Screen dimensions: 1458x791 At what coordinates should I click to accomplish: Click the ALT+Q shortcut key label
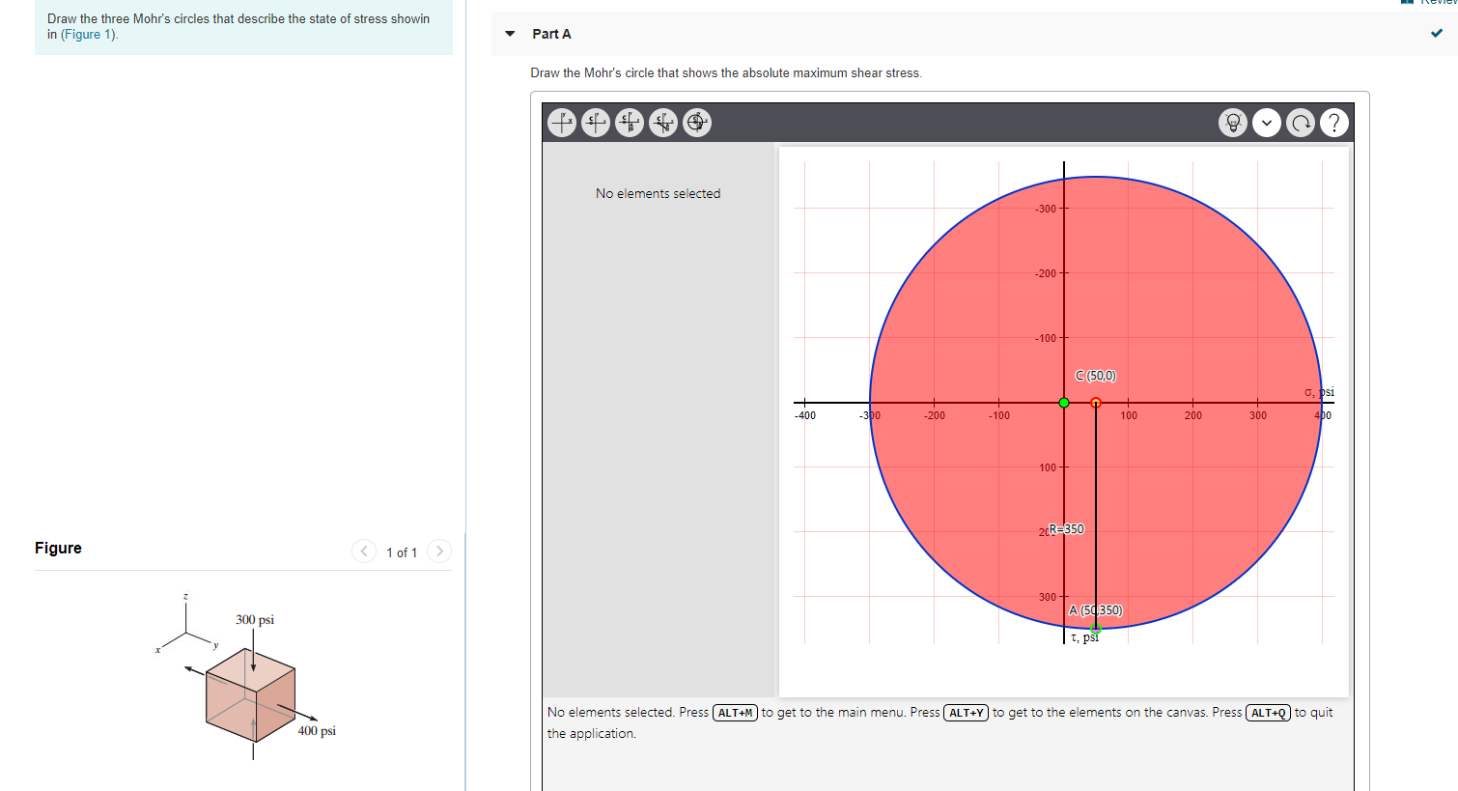click(1269, 713)
